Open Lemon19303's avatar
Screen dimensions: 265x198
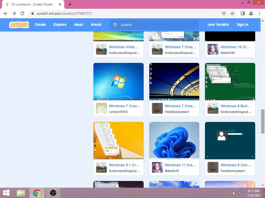tap(101, 108)
